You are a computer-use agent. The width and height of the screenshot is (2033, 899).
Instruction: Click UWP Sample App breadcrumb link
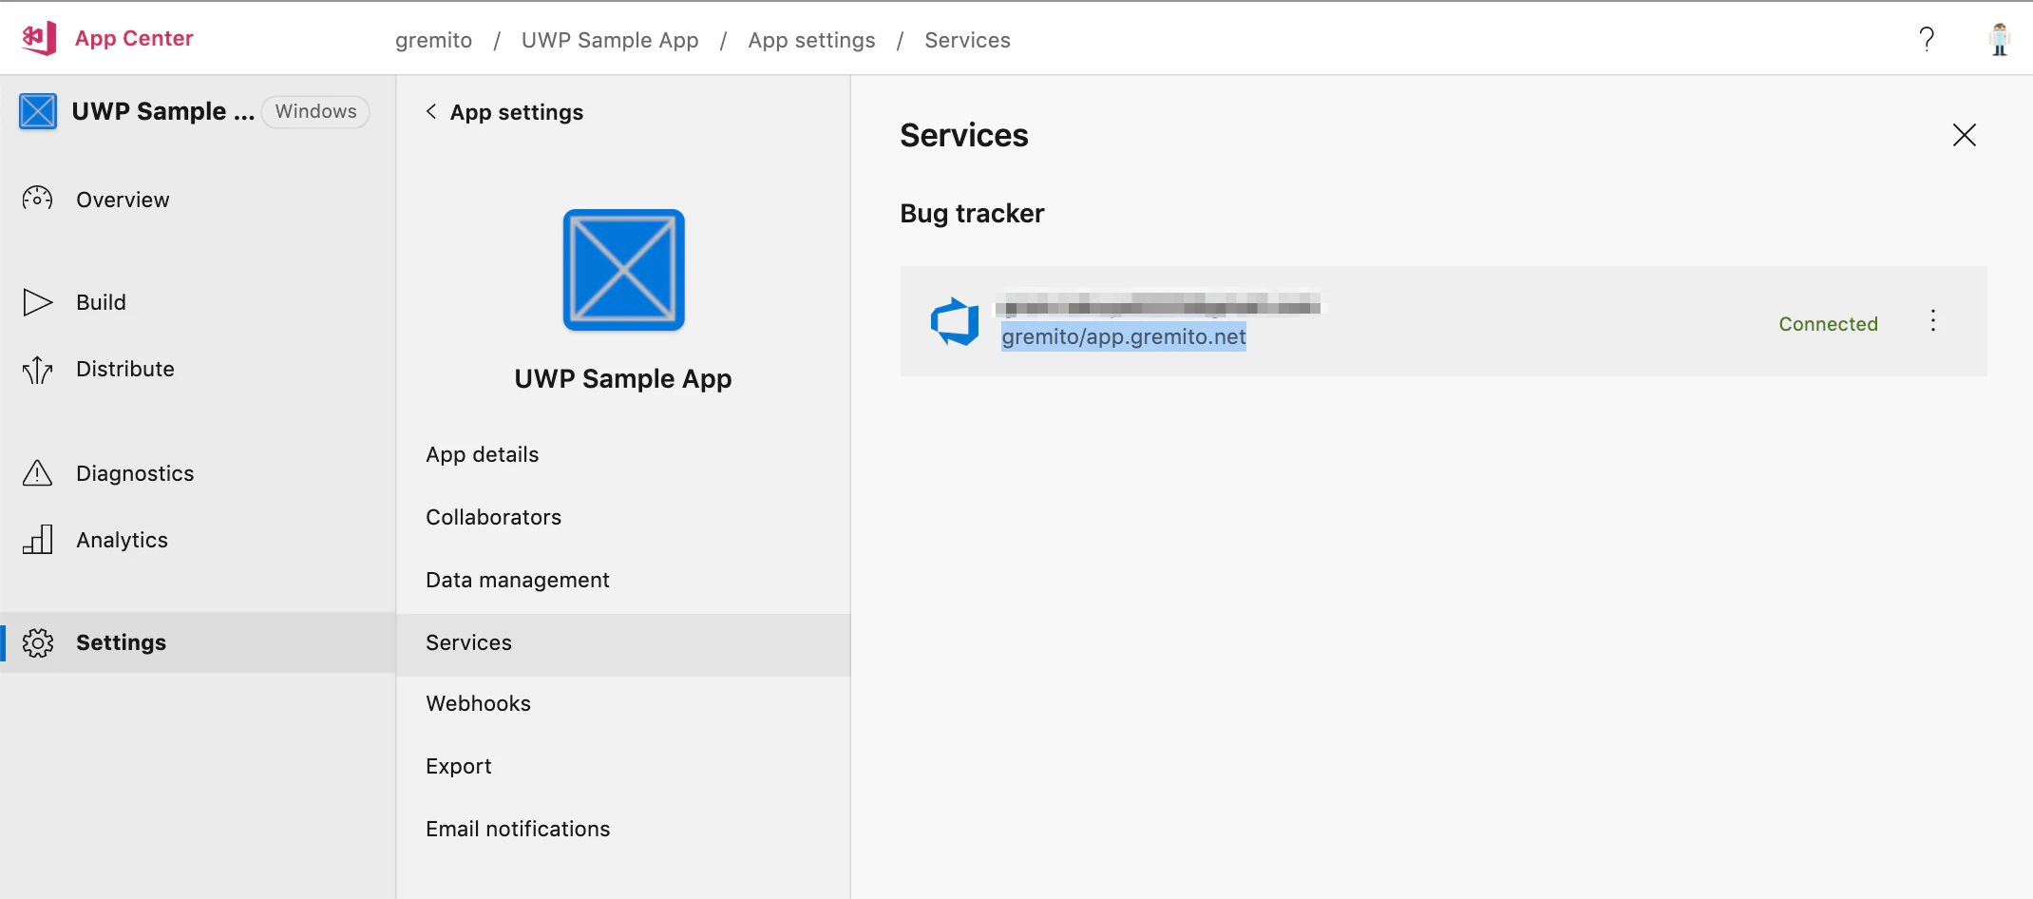coord(610,40)
